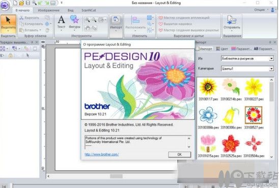This screenshot has height=188, width=279.
Task: Open the pink Параметры sewing attributes tab
Action: click(x=241, y=49)
